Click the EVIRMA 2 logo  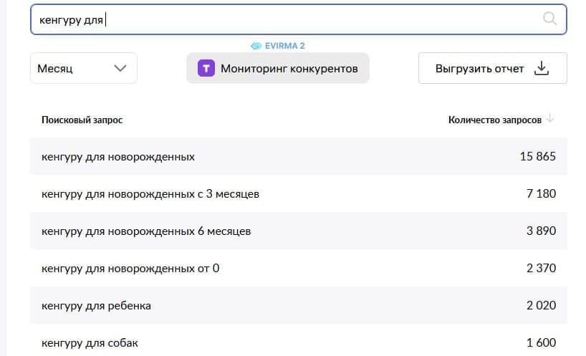pyautogui.click(x=278, y=46)
